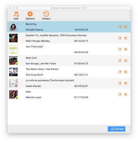This screenshot has height=142, width=138.
Task: Click the author text 'Michelle Obama'
Action: (34, 30)
